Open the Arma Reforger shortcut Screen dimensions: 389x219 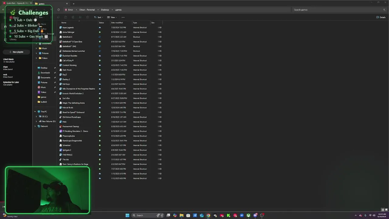68,32
